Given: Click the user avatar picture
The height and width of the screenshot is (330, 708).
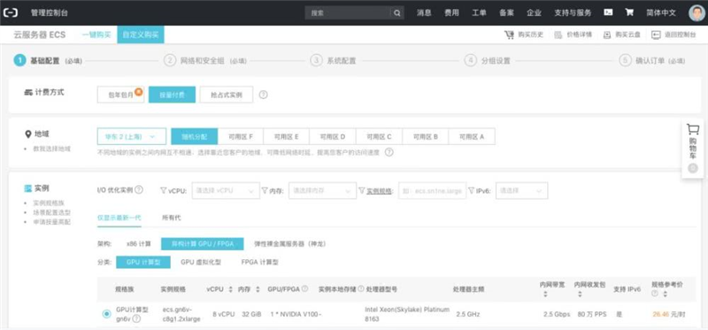Looking at the screenshot, I should click(x=696, y=12).
